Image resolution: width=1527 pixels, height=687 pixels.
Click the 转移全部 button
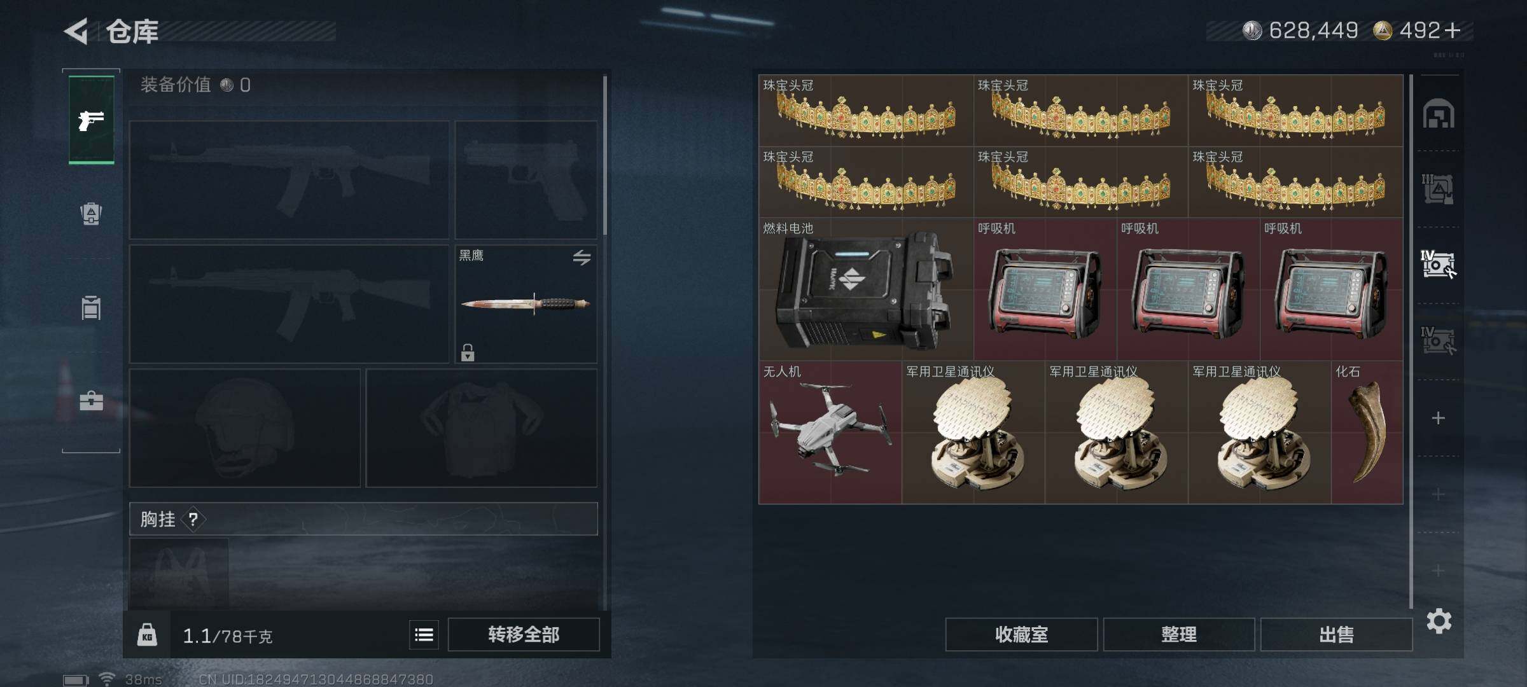[524, 634]
